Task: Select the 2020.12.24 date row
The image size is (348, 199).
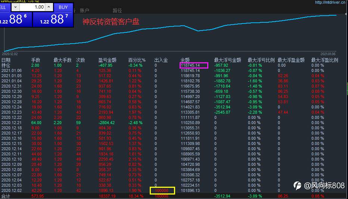Action: (x=12, y=107)
